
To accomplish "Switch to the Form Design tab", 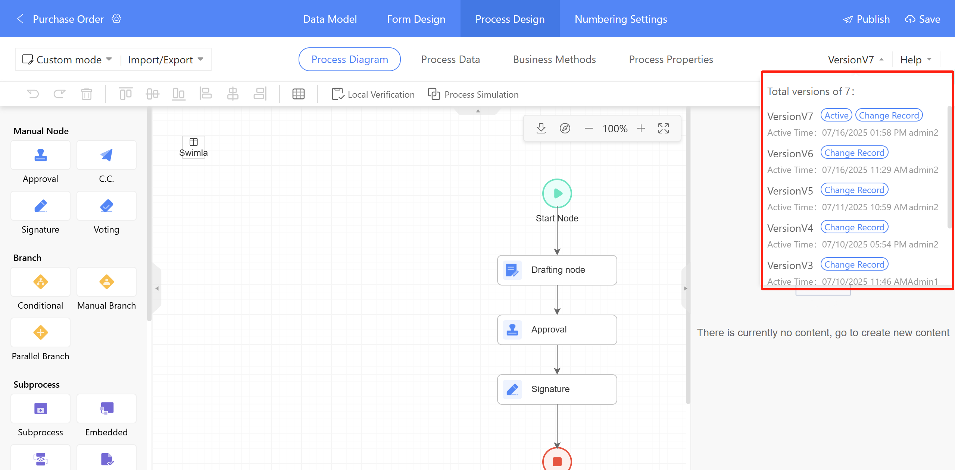I will (416, 19).
